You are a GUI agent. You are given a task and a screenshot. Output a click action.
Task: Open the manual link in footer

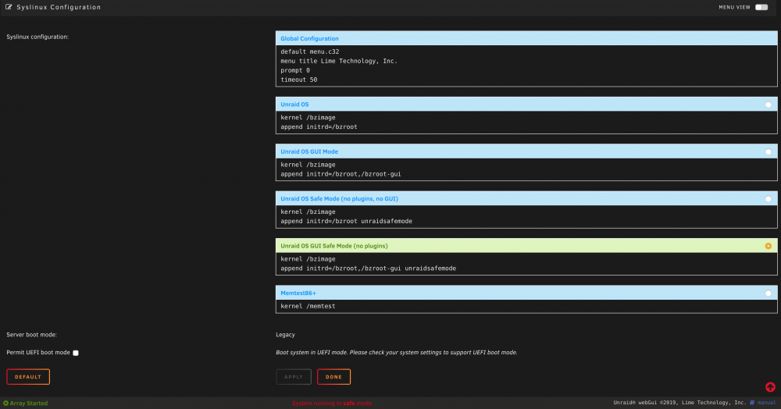(767, 403)
